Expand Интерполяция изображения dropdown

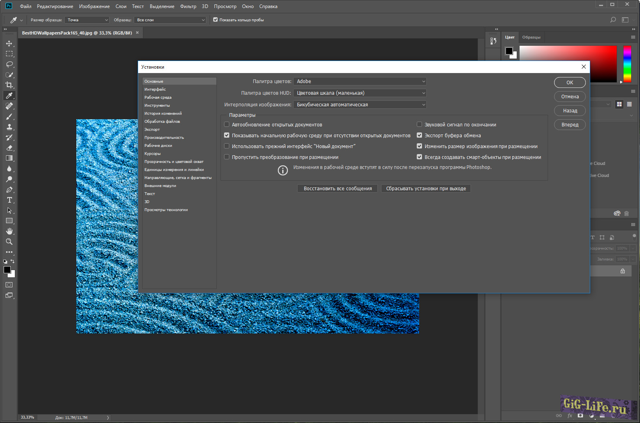(360, 105)
